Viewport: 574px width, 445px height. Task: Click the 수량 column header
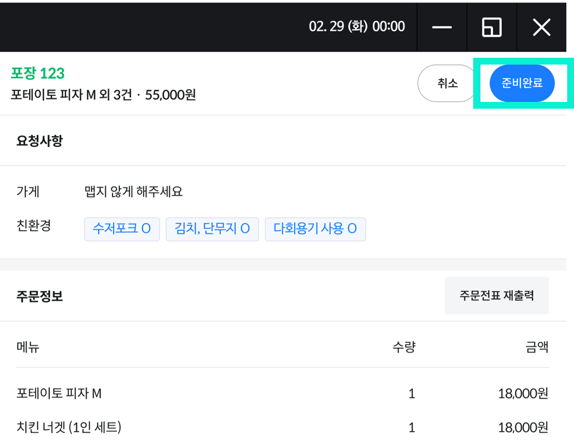tap(404, 347)
